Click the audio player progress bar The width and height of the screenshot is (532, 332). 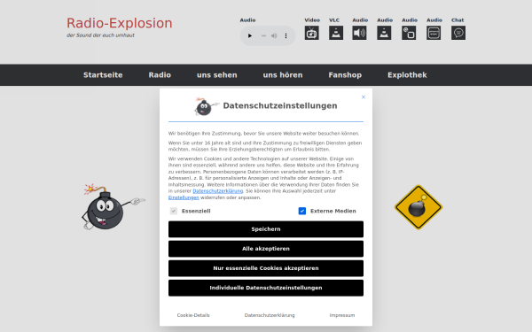pos(263,35)
